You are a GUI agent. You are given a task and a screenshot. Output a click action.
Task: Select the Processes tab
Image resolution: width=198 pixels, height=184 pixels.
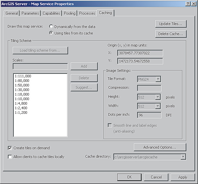click(87, 13)
